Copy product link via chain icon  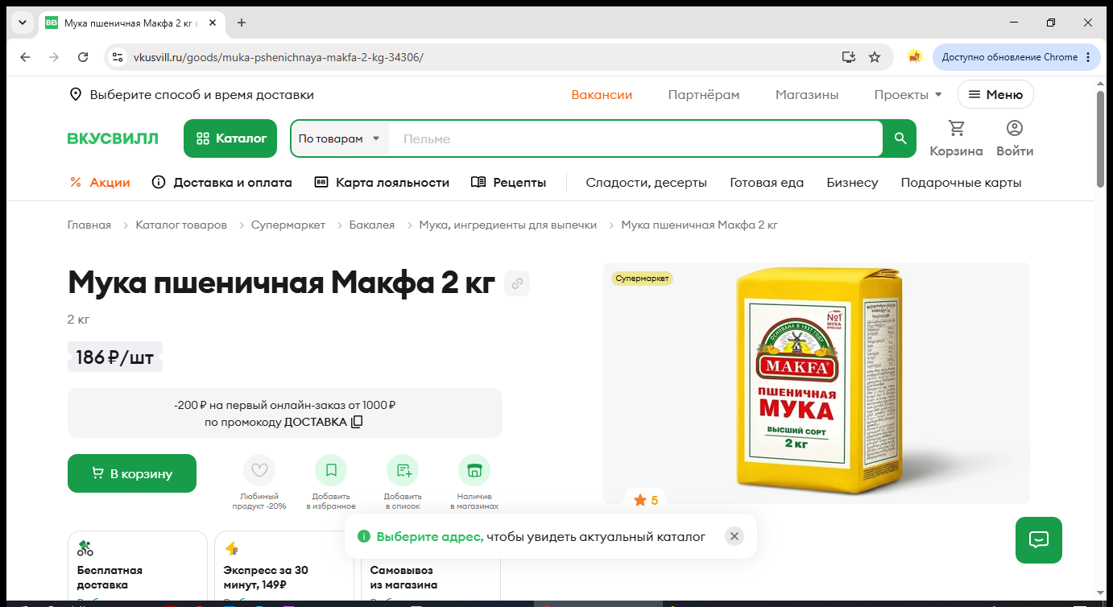[517, 283]
